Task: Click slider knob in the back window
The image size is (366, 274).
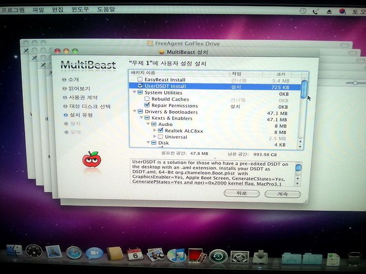Action: [355, 83]
